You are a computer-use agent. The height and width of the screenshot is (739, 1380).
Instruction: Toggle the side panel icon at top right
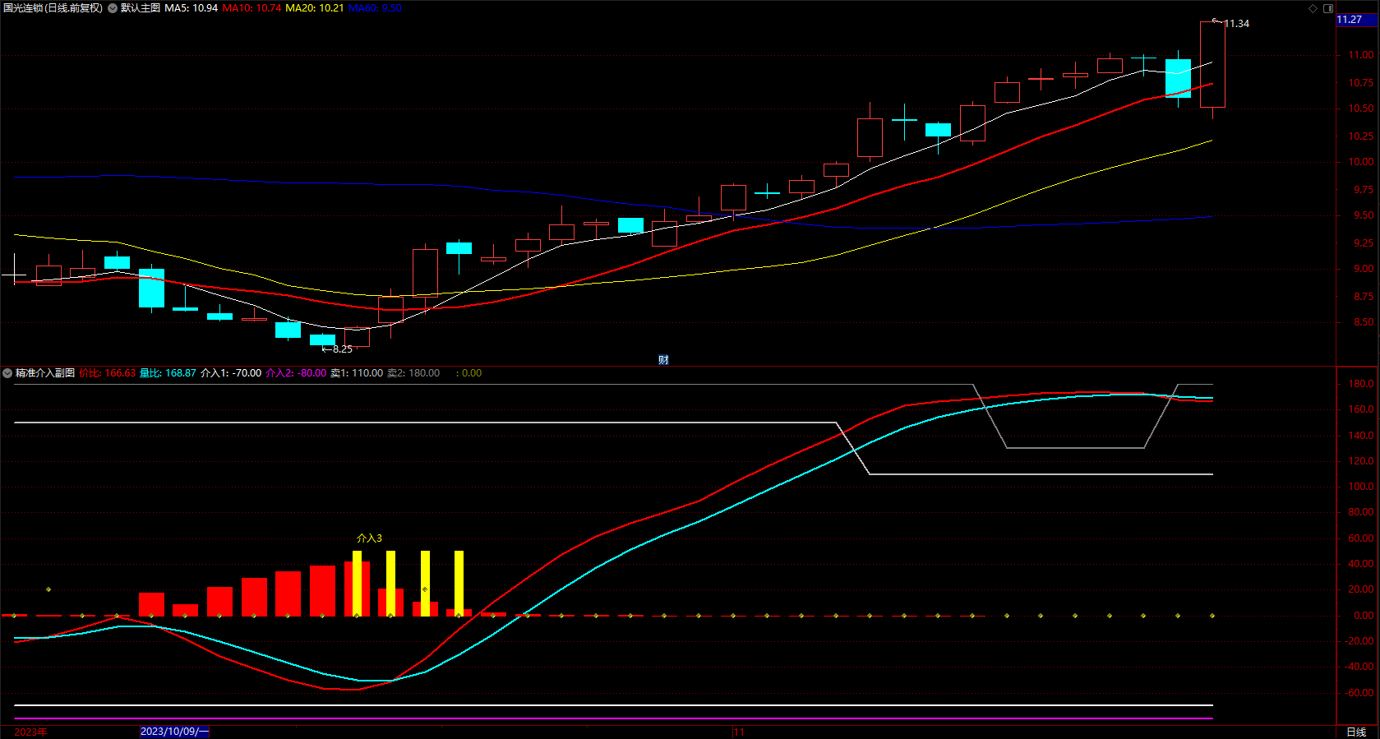pyautogui.click(x=1328, y=8)
